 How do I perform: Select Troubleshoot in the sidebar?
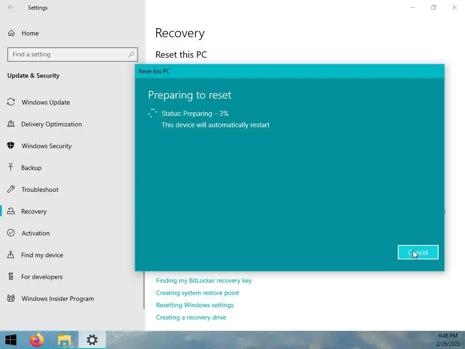[40, 189]
